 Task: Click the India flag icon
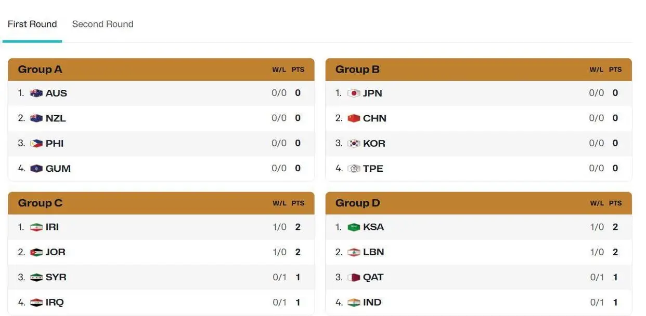(354, 303)
